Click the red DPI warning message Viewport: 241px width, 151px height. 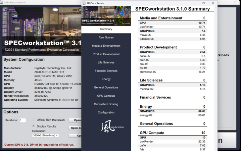tap(39, 145)
